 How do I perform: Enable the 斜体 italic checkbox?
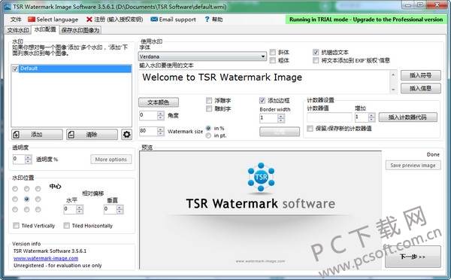(273, 52)
